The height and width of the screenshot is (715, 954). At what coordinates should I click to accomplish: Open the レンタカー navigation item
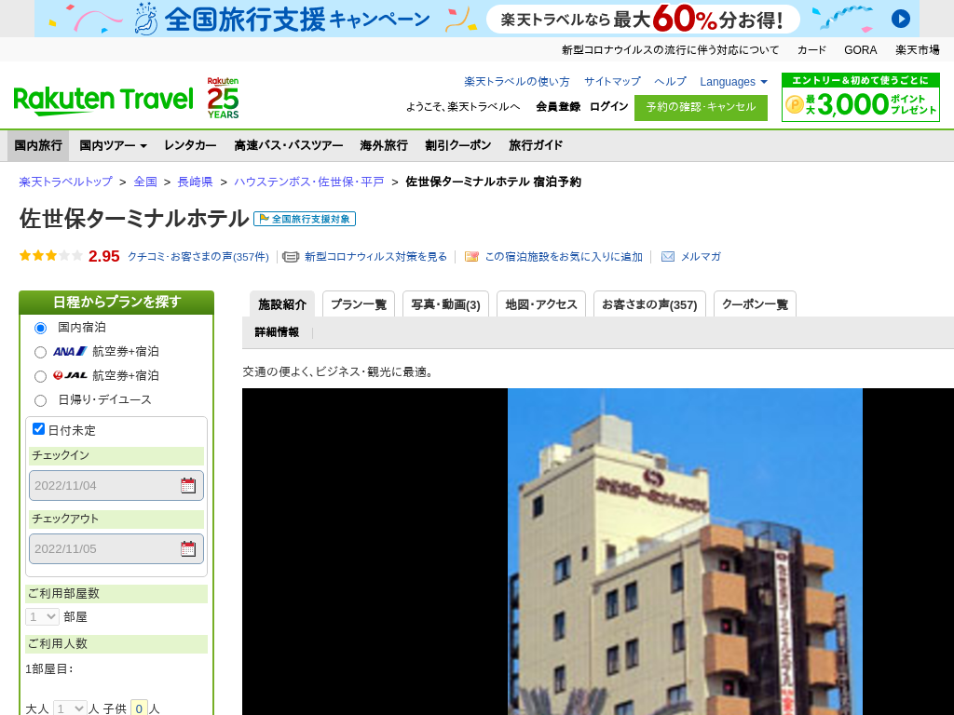[190, 145]
